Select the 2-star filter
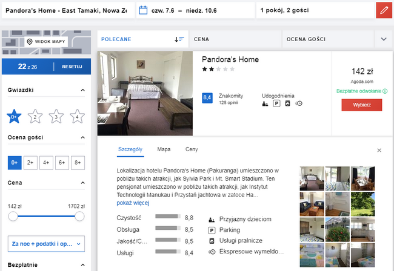This screenshot has width=394, height=271. point(35,116)
